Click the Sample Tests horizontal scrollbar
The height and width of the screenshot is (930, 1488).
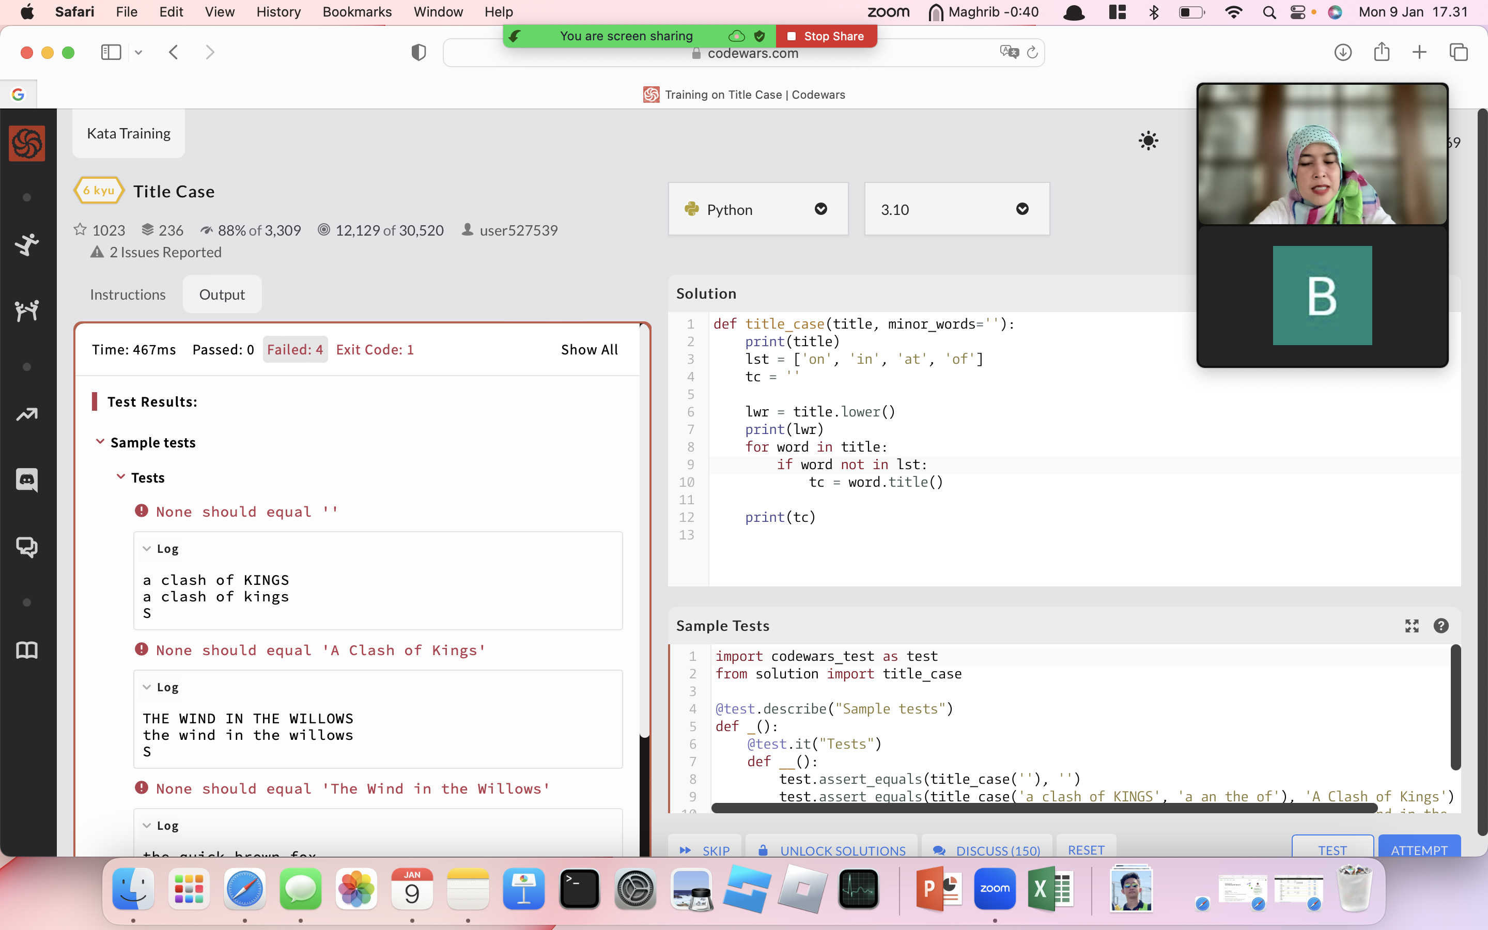click(1044, 808)
